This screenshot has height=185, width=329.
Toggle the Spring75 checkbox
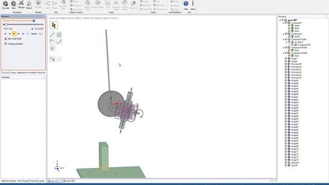(x=286, y=162)
